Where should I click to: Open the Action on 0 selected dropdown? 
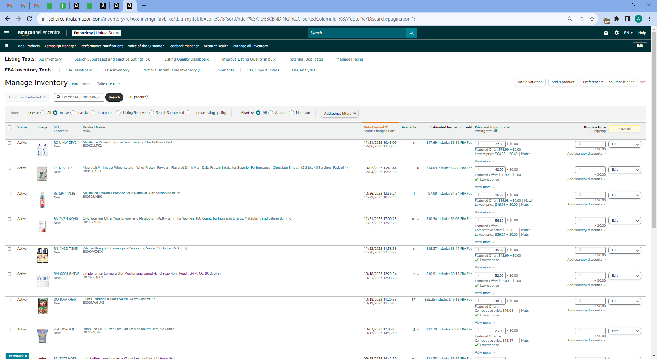point(27,97)
